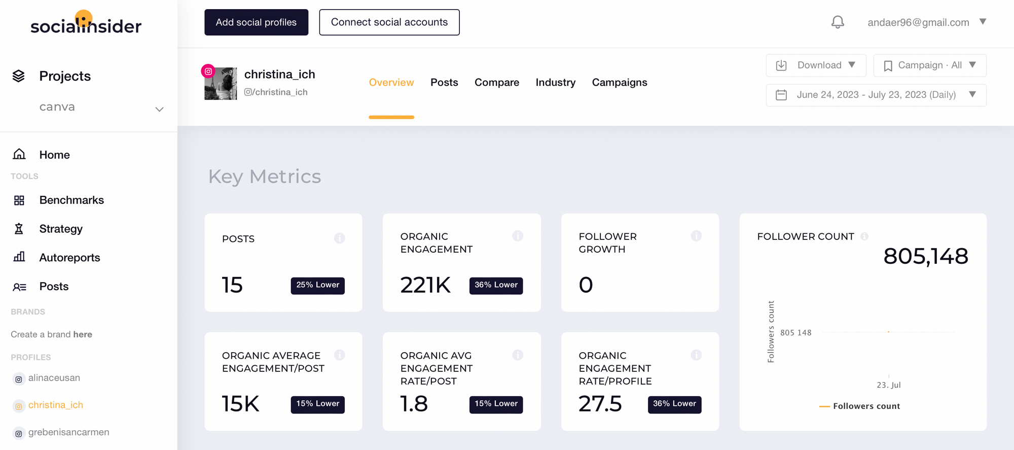Click info icon on ORGANIC AVERAGE ENGAGEMENT/POST card
The image size is (1014, 450).
coord(340,355)
